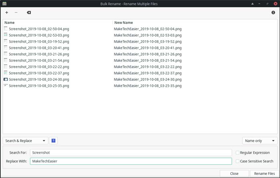Click the add files plus icon
The height and width of the screenshot is (178, 280).
[x=7, y=12]
